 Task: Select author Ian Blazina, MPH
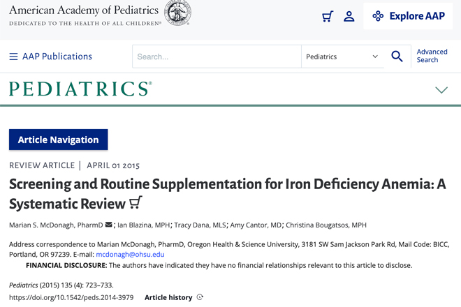(x=143, y=225)
